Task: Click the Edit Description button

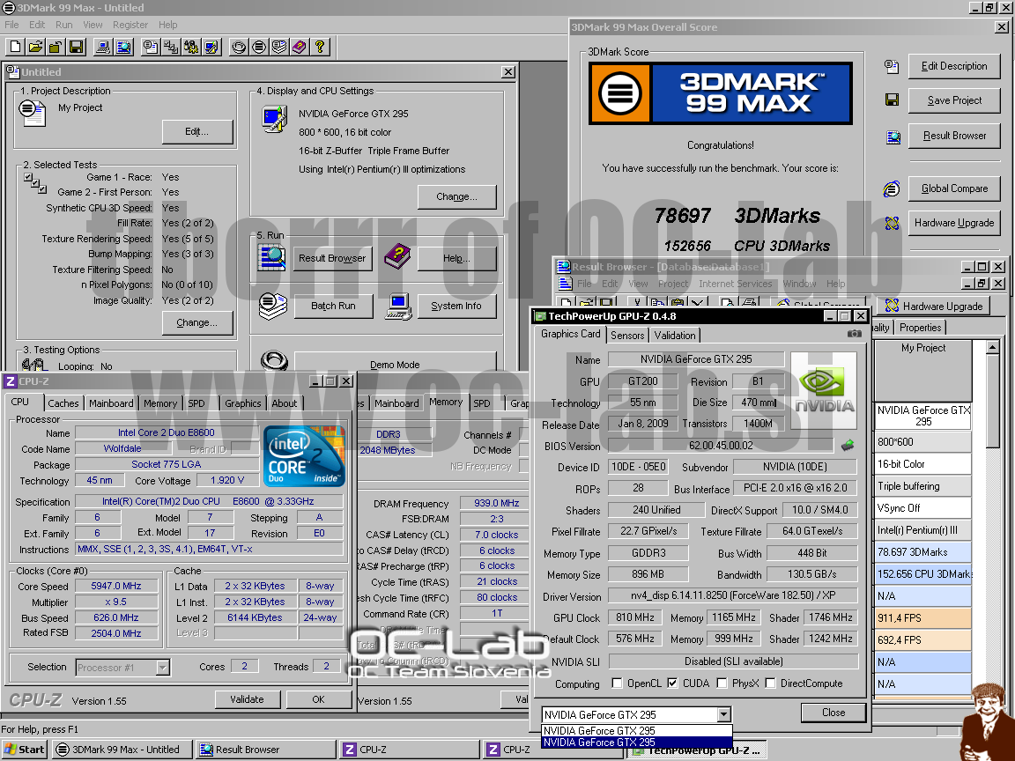Action: point(954,66)
